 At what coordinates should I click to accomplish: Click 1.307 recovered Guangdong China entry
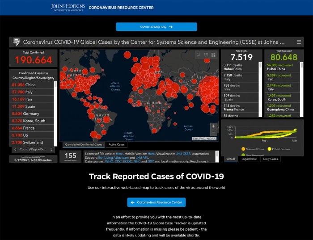282,108
